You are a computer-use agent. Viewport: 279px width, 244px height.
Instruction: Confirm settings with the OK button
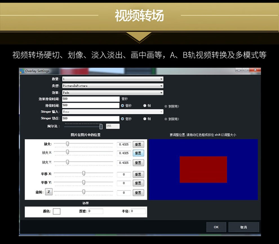(216, 227)
